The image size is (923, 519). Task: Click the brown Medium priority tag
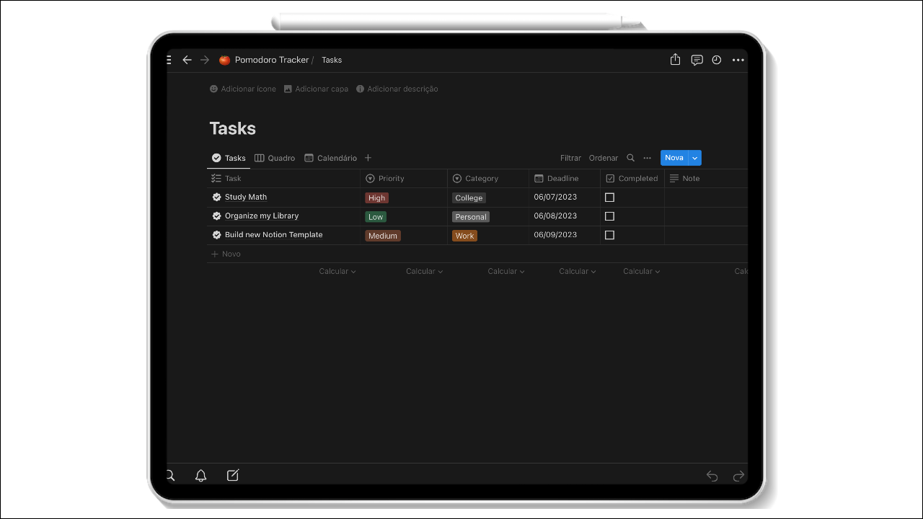(383, 236)
